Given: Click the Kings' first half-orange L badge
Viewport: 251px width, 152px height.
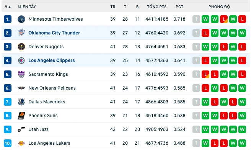Looking at the screenshot, I should click(x=205, y=74).
